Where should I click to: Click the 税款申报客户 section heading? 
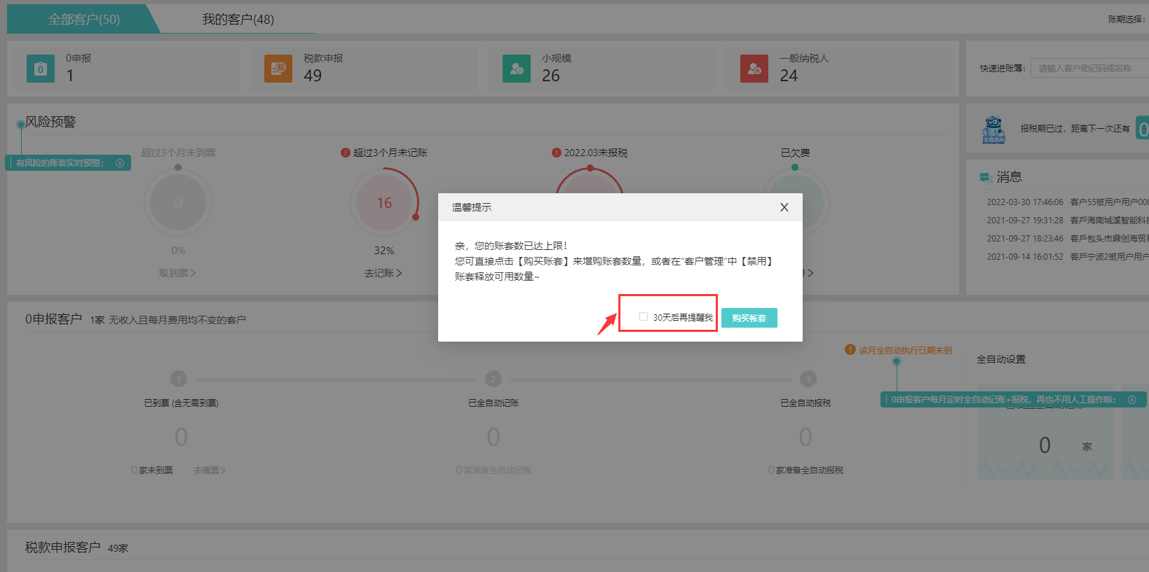(x=63, y=547)
